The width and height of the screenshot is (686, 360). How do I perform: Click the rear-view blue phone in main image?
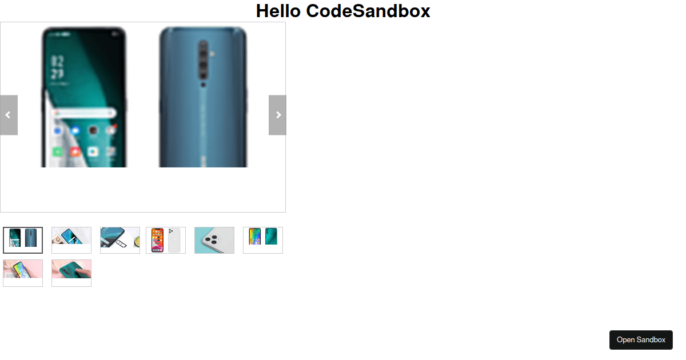(x=203, y=97)
